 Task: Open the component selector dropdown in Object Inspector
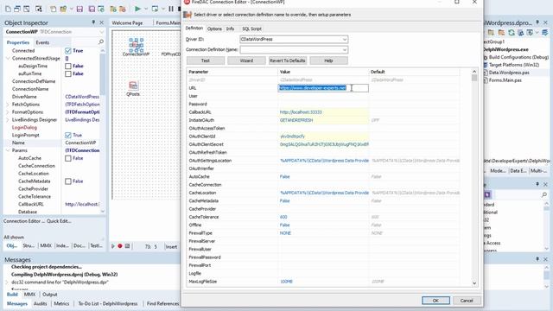tap(102, 32)
